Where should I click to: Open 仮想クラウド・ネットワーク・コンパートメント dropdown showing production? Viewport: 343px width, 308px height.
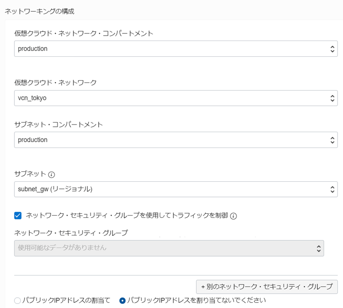(x=176, y=49)
